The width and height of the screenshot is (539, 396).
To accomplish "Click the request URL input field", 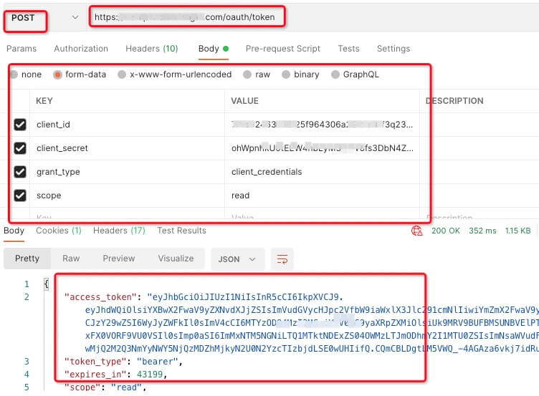I will (x=186, y=17).
